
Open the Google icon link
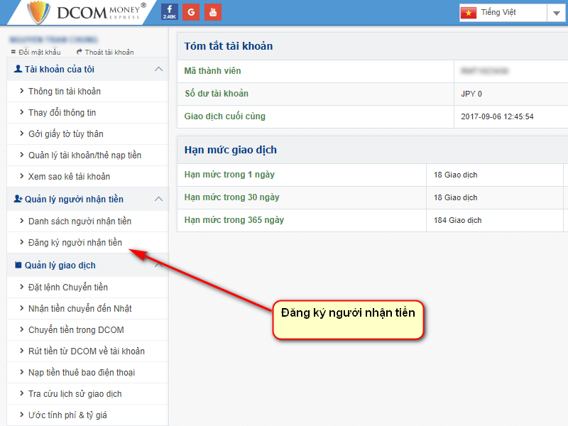pyautogui.click(x=191, y=12)
